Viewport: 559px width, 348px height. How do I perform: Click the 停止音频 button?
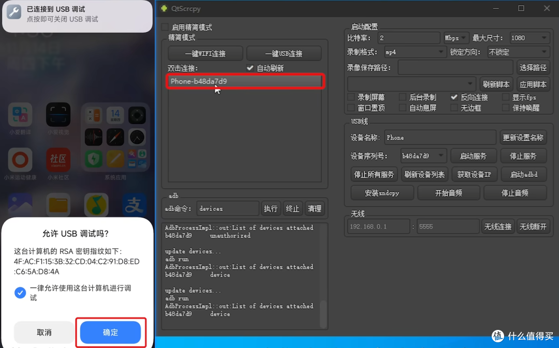pyautogui.click(x=515, y=193)
